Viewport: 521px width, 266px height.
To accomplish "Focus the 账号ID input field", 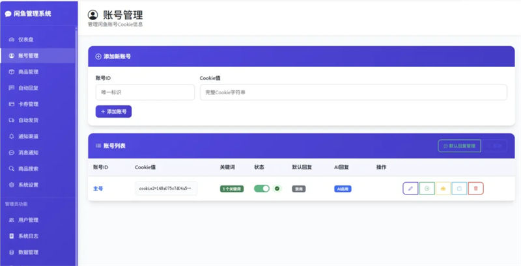I will click(145, 92).
